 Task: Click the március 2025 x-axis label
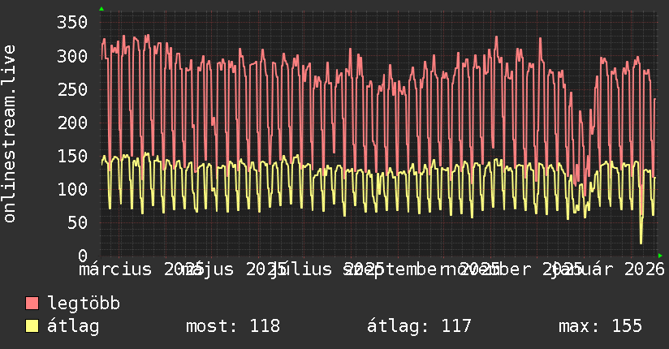pos(140,269)
